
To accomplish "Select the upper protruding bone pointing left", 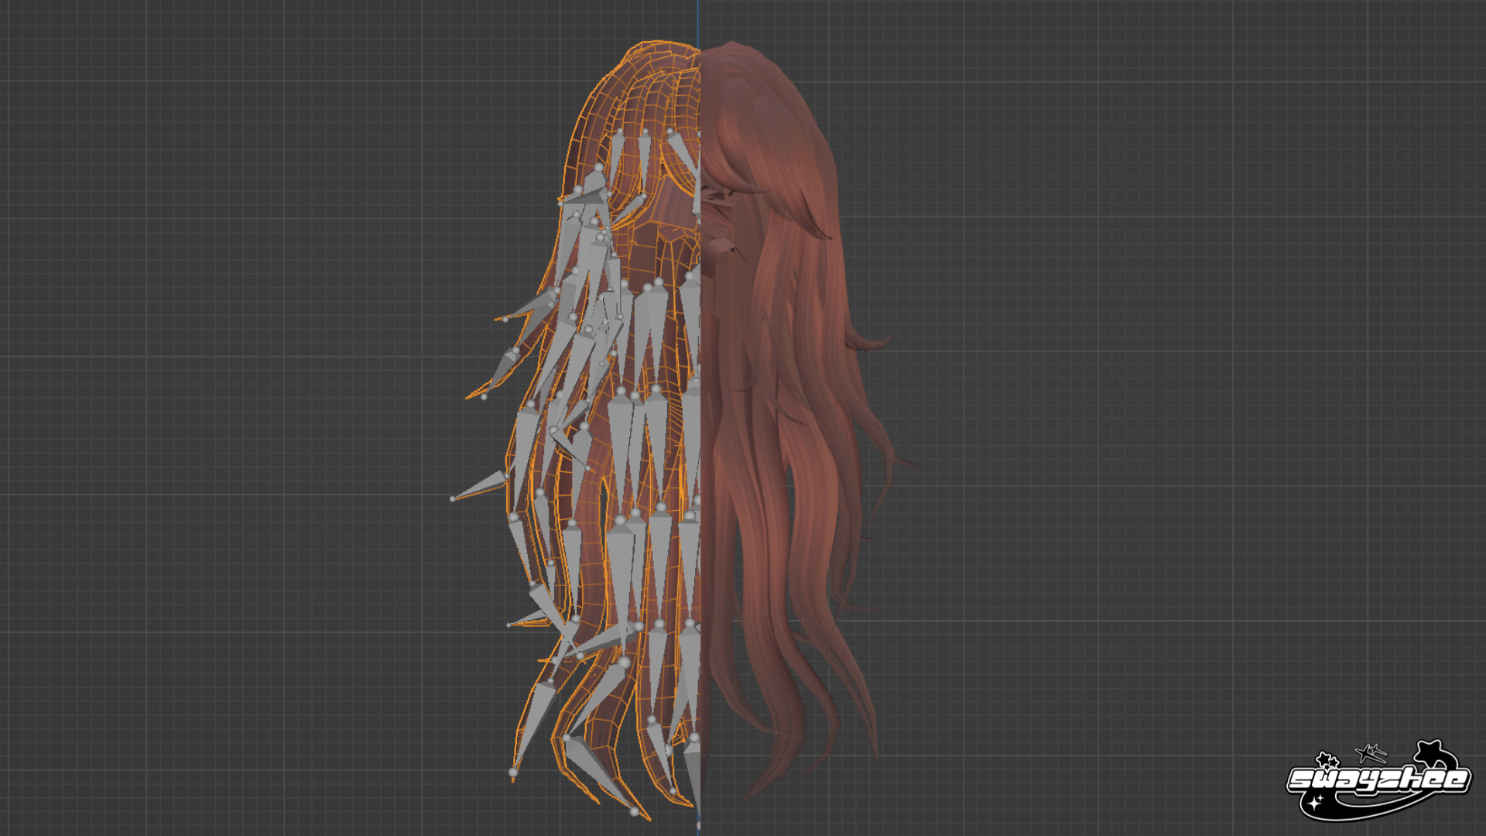I will [528, 305].
